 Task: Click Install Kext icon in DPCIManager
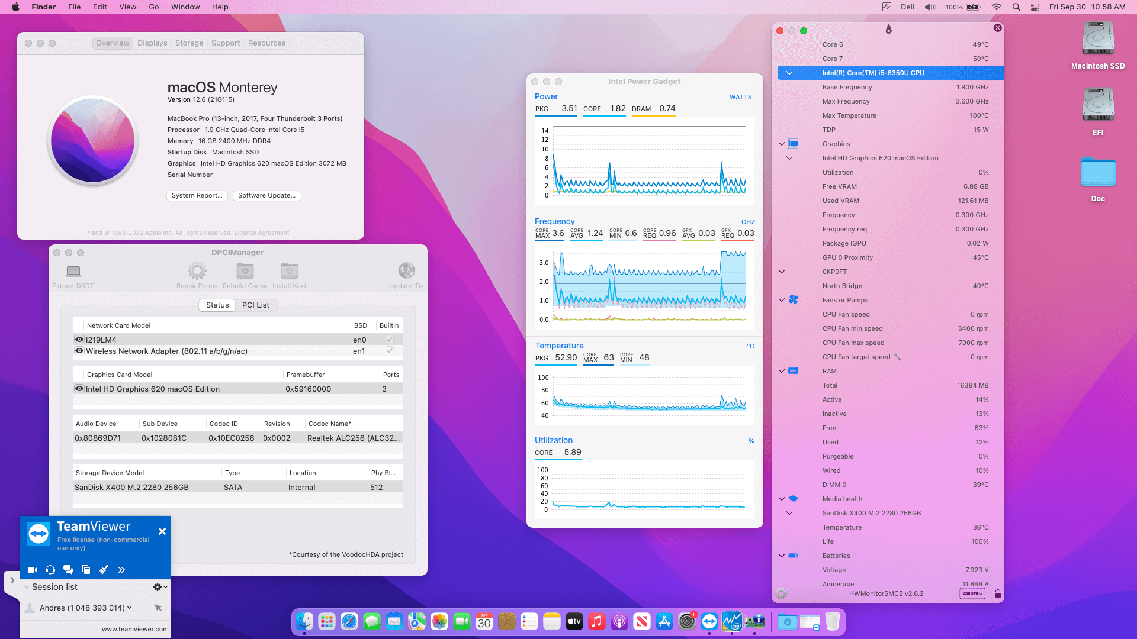tap(290, 271)
